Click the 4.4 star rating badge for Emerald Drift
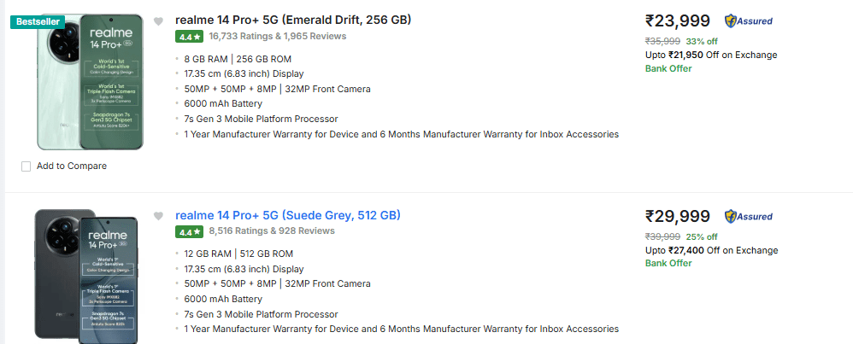The image size is (853, 344). pos(189,37)
